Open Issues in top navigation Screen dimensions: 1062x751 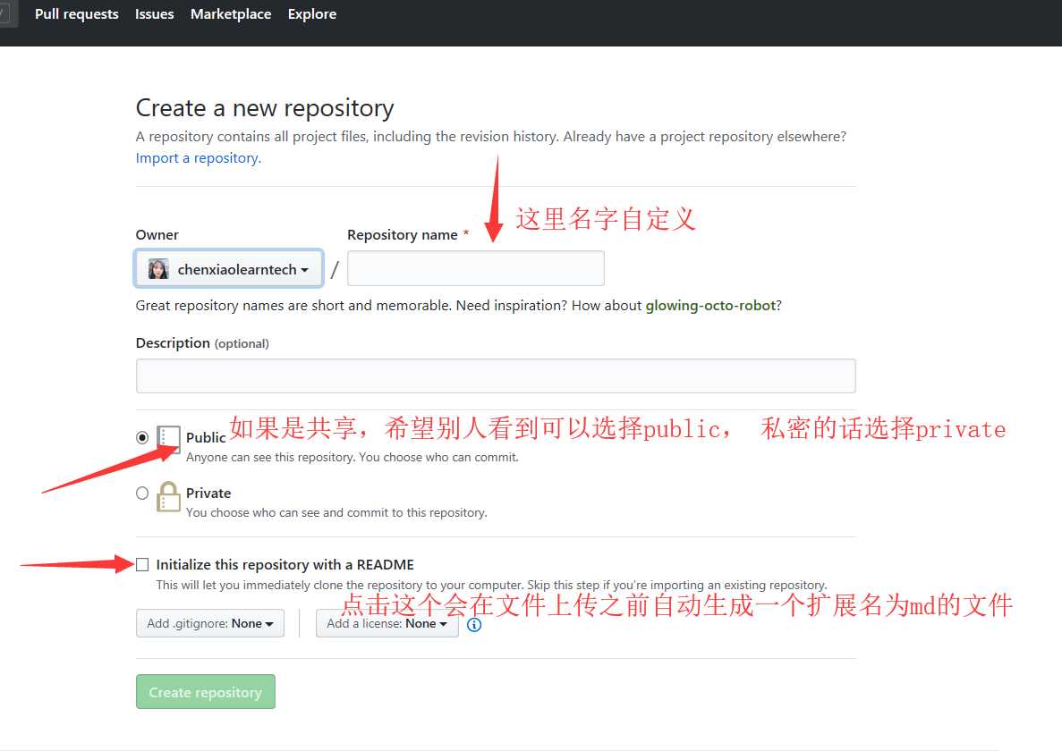[x=155, y=14]
